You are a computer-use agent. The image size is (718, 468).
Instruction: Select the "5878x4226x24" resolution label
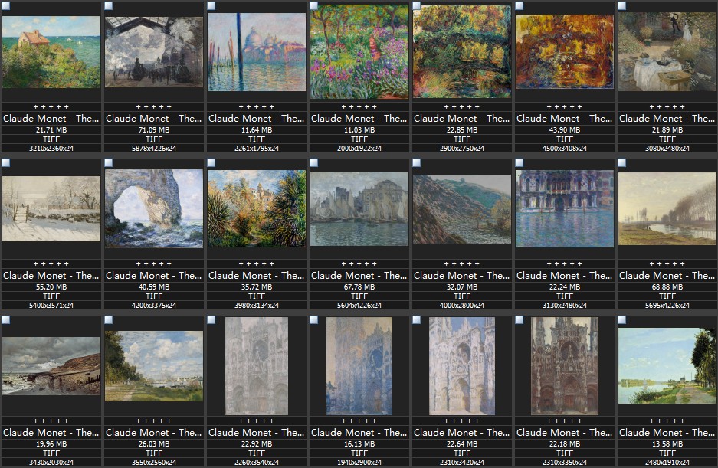pos(154,149)
